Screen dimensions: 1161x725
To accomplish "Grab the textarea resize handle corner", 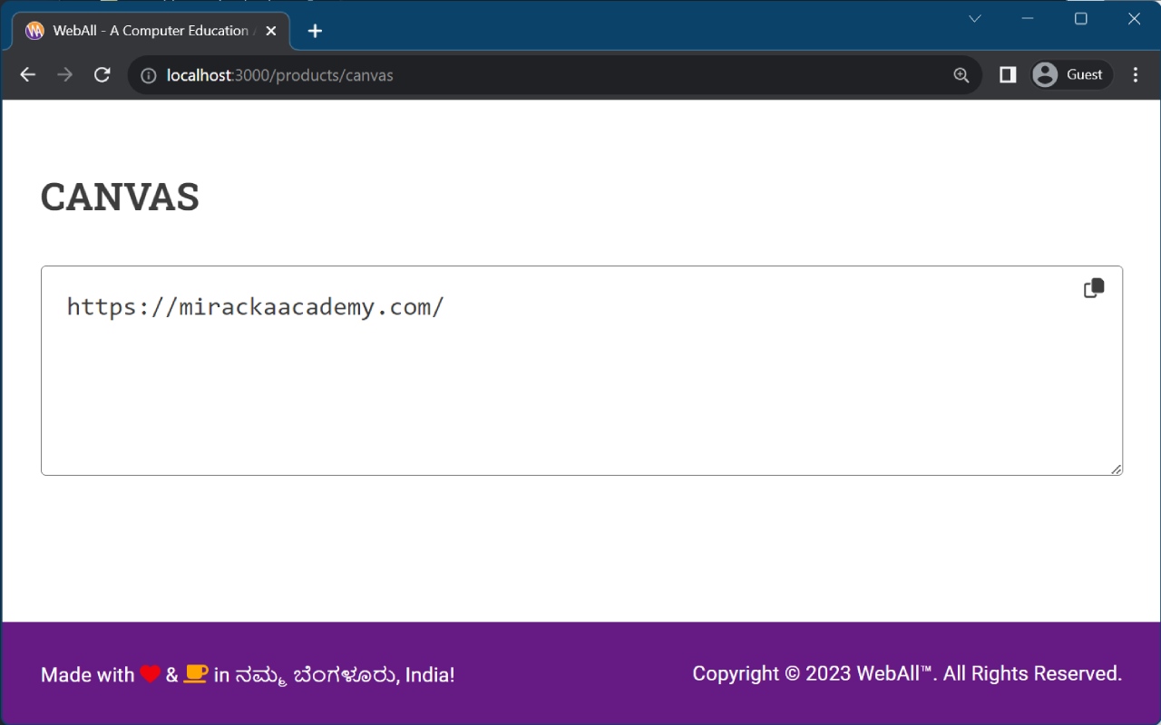I will click(1116, 469).
